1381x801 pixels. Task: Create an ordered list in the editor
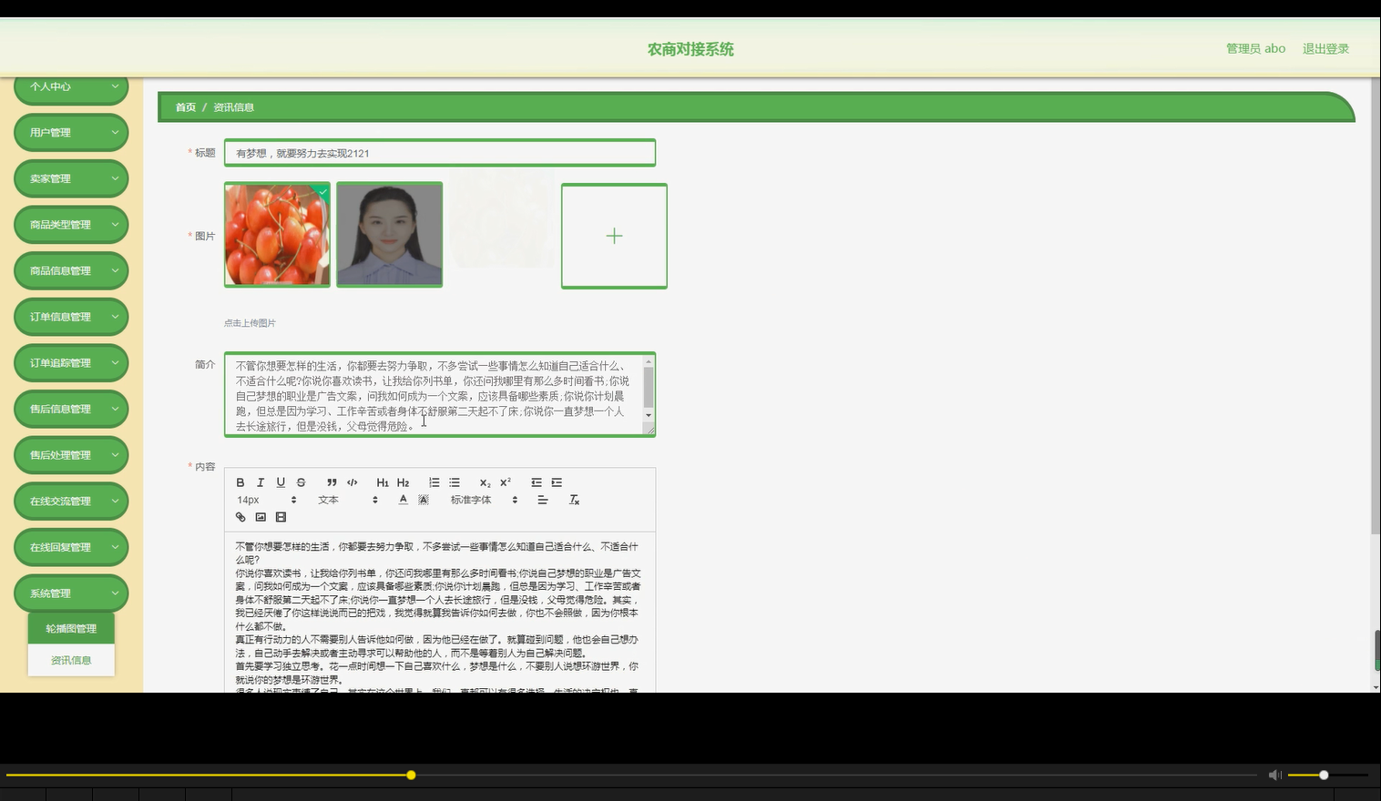coord(434,482)
